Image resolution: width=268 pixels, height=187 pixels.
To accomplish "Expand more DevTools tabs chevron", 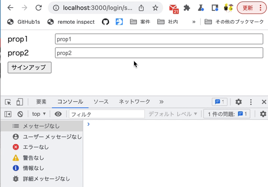I will (x=161, y=102).
